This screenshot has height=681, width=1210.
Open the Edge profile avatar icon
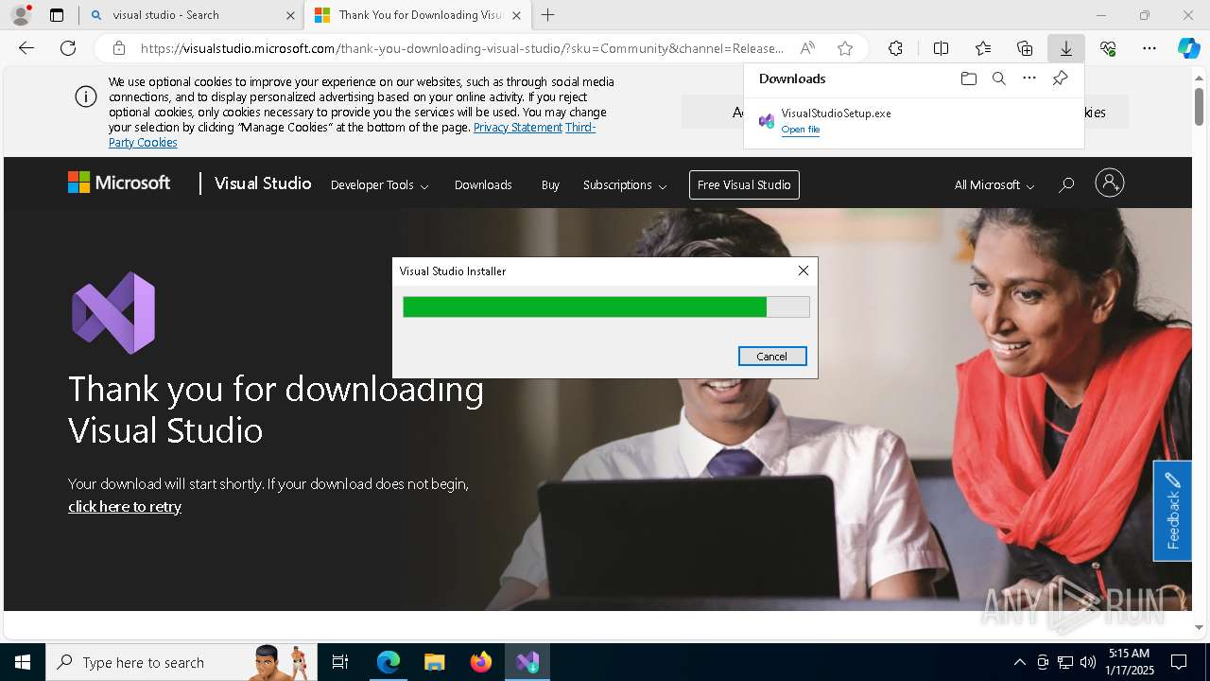(x=21, y=15)
